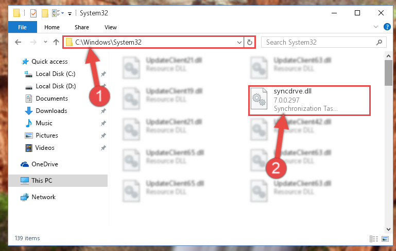
Task: Click the vertical scrollbar thumb
Action: point(388,73)
